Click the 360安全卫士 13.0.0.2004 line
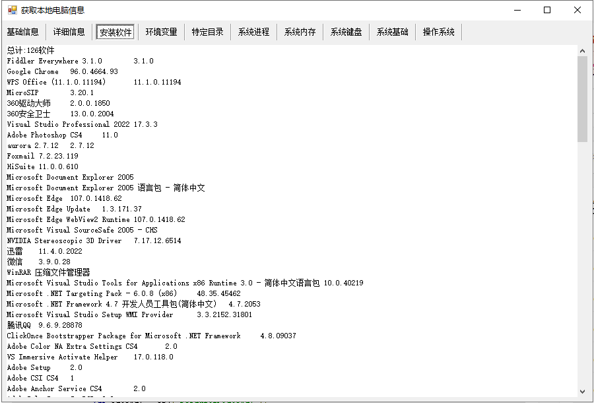Viewport: 594px width, 403px height. click(60, 114)
